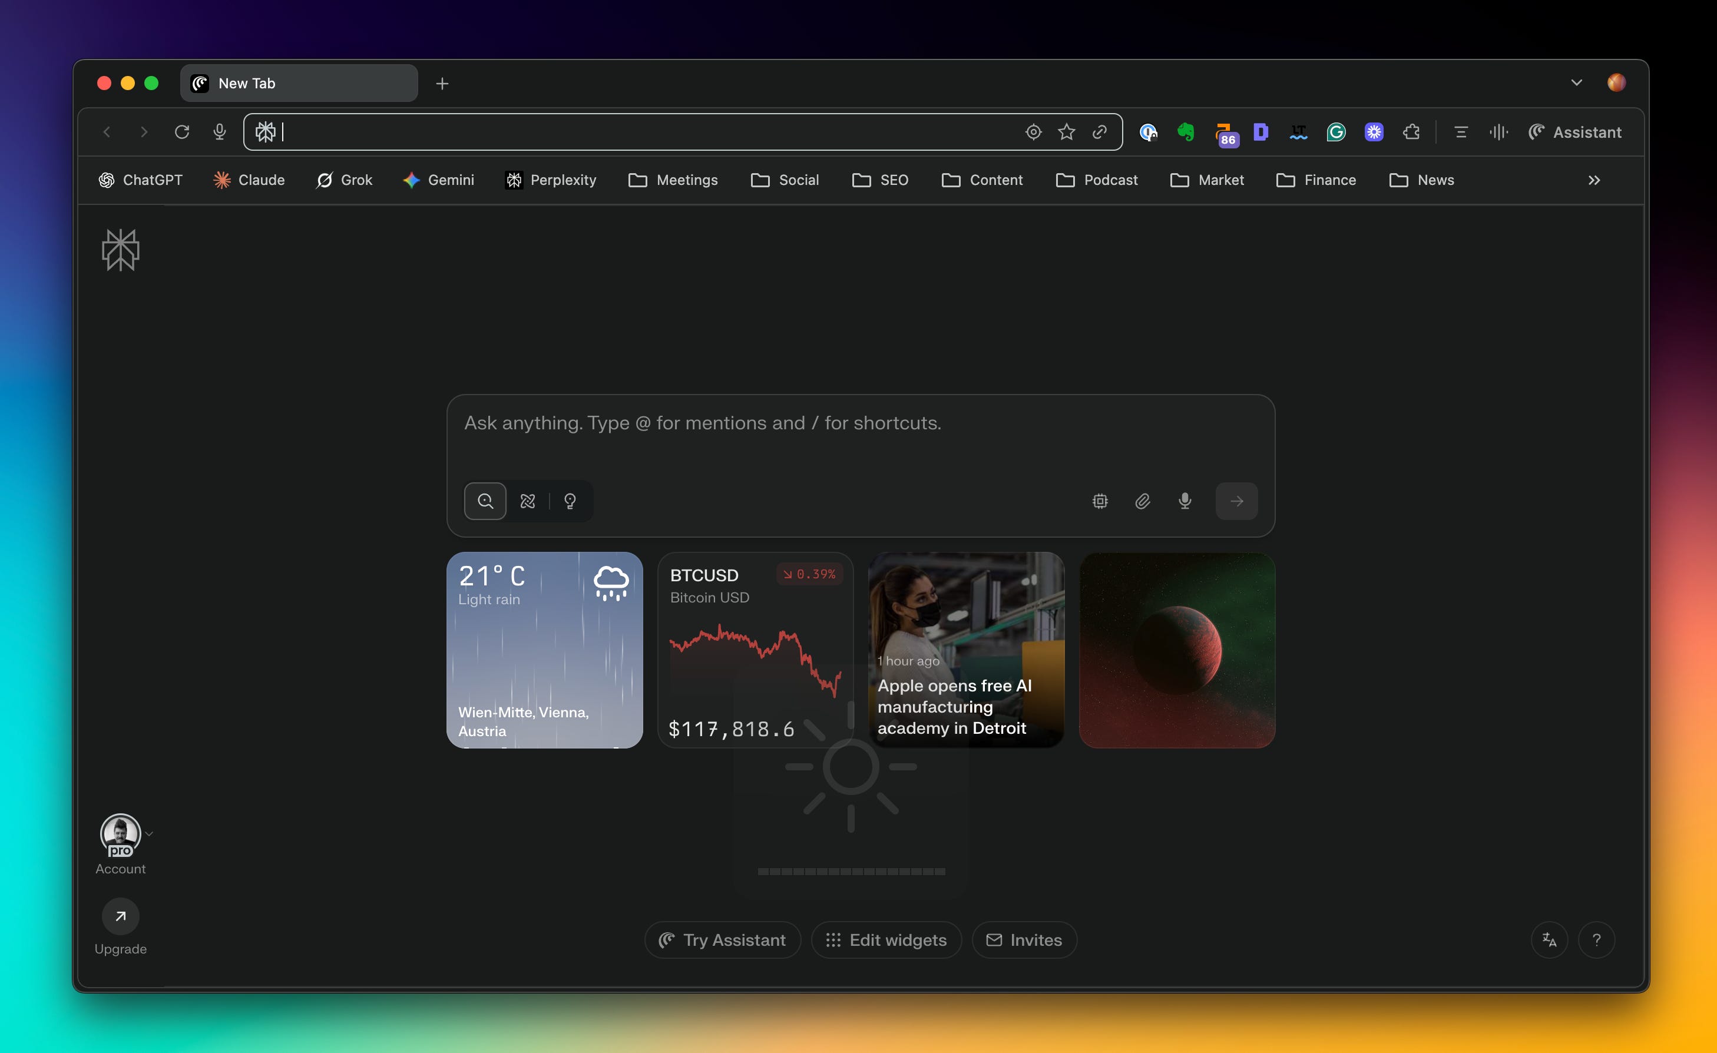This screenshot has width=1717, height=1053.
Task: Open the Evernote extension icon
Action: pyautogui.click(x=1185, y=132)
